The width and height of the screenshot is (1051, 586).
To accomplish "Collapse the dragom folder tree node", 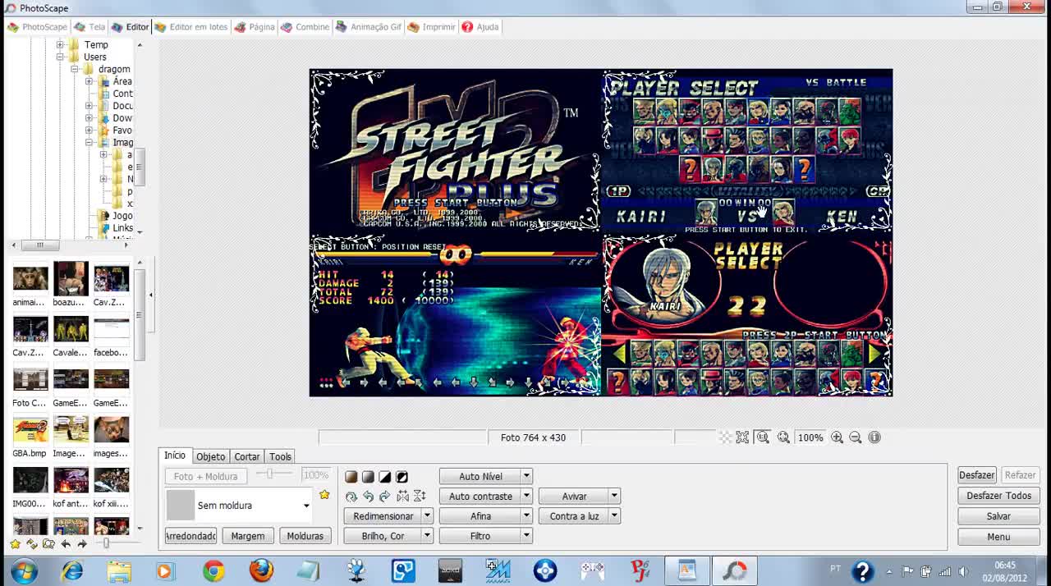I will pyautogui.click(x=74, y=70).
